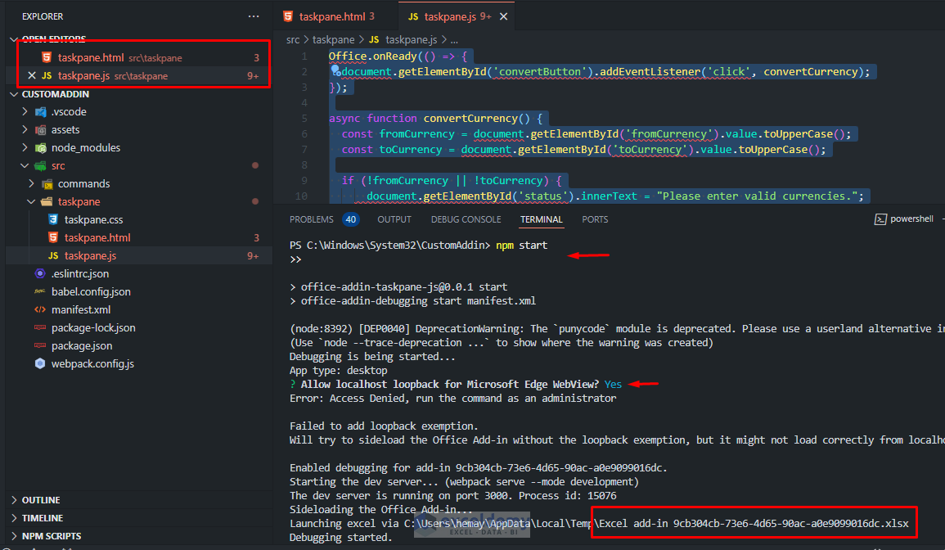The image size is (945, 550).
Task: Click the problems count badge 40
Action: tap(351, 219)
